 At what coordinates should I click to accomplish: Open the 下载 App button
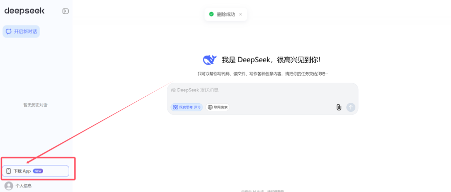[x=36, y=171]
